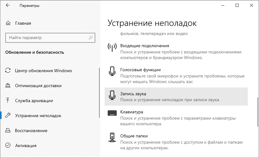The image size is (259, 158).
Task: Go to Оптимизация доставки settings page
Action: [x=38, y=86]
